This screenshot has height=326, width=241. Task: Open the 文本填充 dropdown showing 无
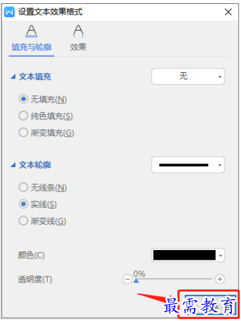pyautogui.click(x=188, y=77)
